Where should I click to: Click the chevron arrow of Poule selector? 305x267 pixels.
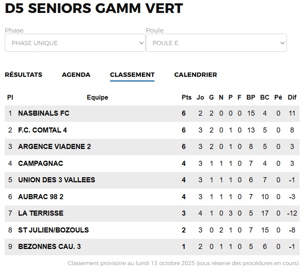tap(282, 43)
